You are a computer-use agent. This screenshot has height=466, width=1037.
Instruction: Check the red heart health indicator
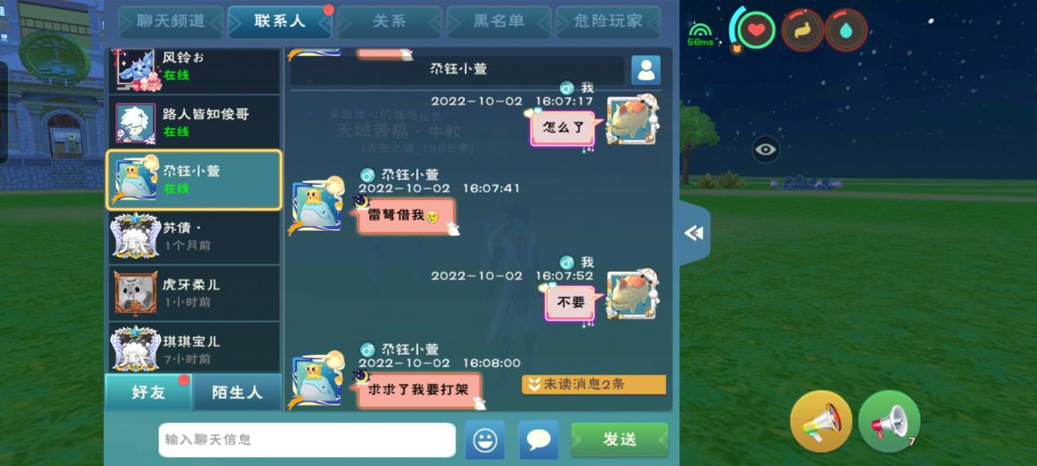click(x=757, y=30)
